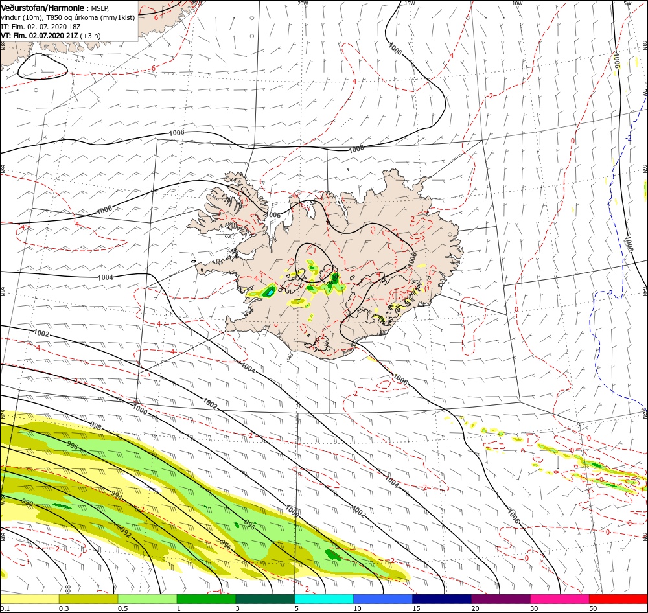
Task: Click the navy 15–20 legend color
Action: coord(442,599)
